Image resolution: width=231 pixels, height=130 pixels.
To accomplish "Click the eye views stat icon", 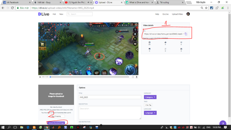I will click(181, 42).
